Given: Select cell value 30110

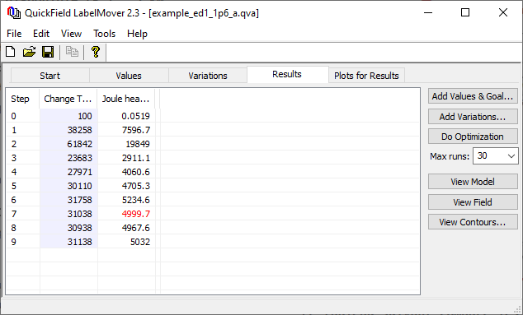Looking at the screenshot, I should (x=79, y=186).
